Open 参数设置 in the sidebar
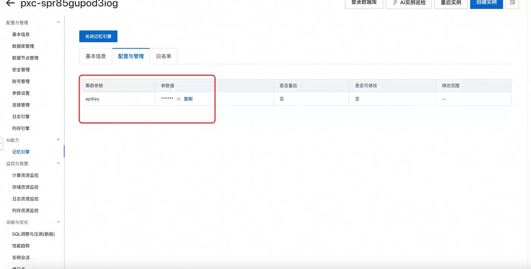531x269 pixels. pyautogui.click(x=21, y=93)
